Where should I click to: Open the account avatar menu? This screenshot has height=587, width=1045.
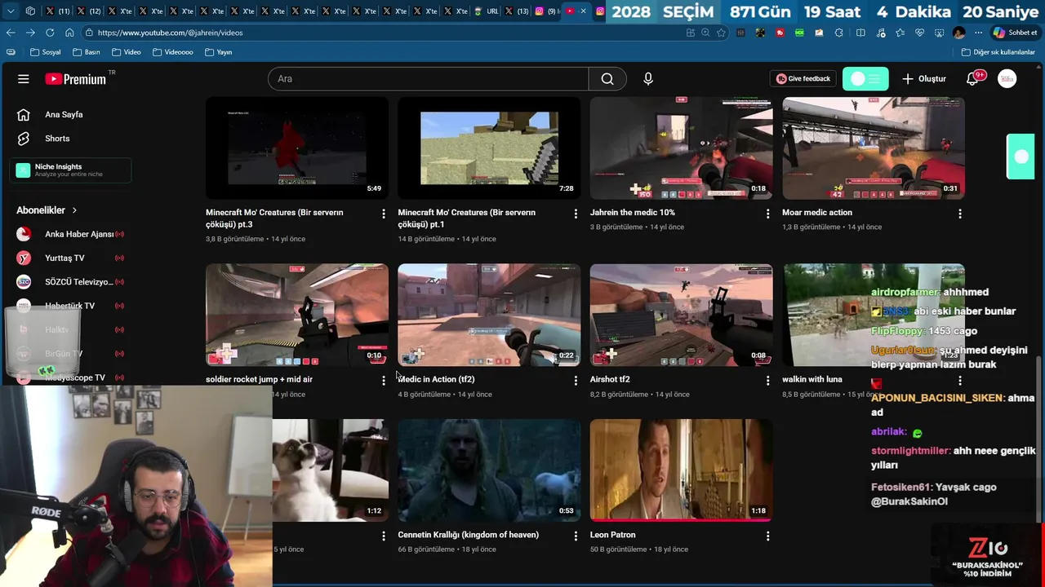[1007, 79]
